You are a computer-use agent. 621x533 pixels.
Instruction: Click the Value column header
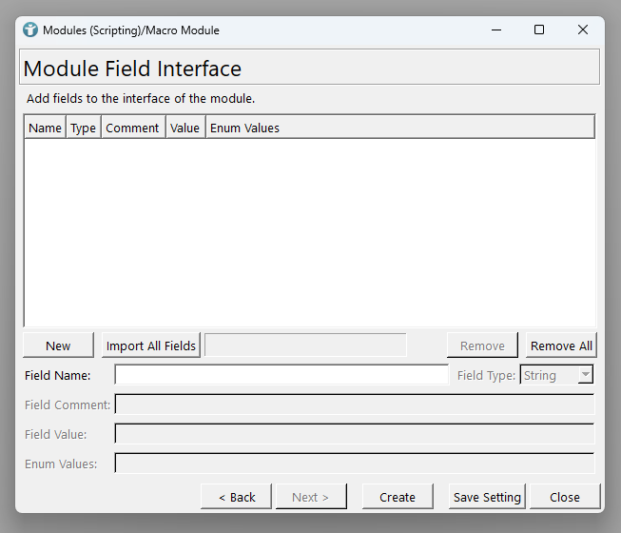click(184, 128)
